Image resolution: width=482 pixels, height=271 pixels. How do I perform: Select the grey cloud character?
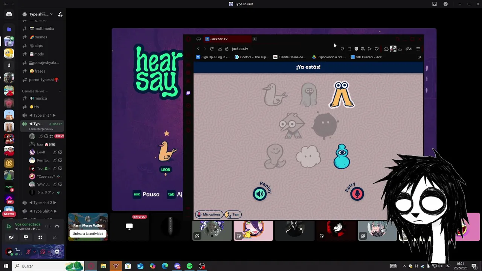308,156
